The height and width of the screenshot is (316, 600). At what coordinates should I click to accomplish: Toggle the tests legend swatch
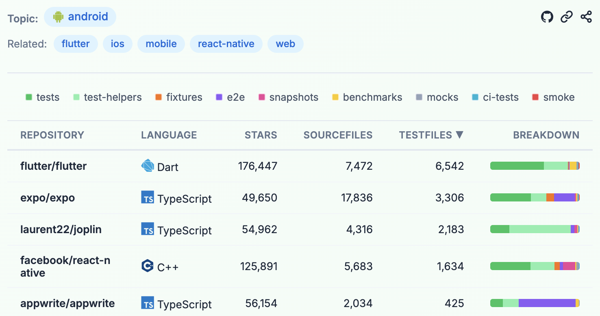coord(29,97)
